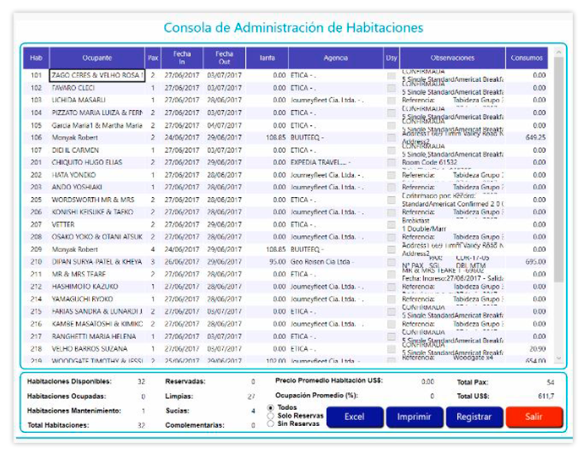The height and width of the screenshot is (459, 588).
Task: Sort by the Agencia column header
Action: point(335,58)
